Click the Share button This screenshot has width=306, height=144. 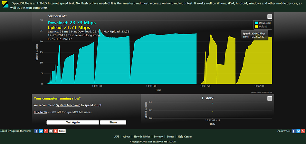coord(113,122)
